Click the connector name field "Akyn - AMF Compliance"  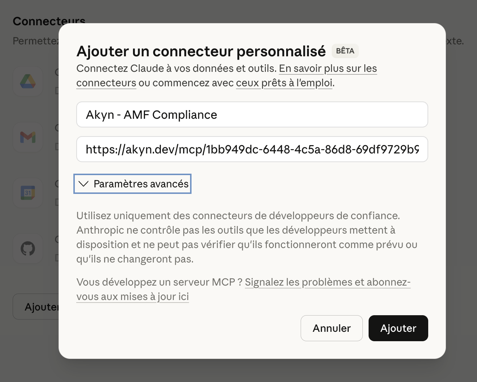252,114
